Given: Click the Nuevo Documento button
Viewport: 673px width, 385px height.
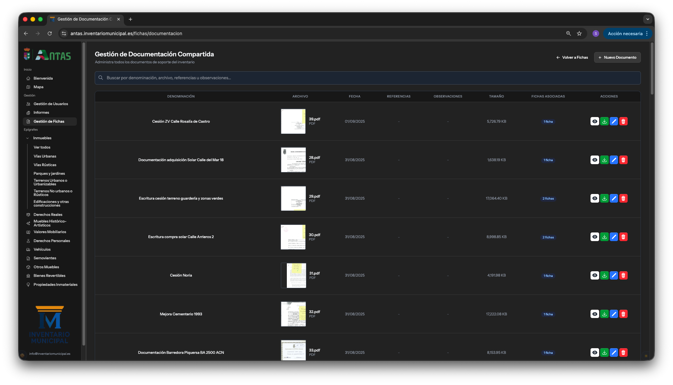Looking at the screenshot, I should pyautogui.click(x=617, y=57).
